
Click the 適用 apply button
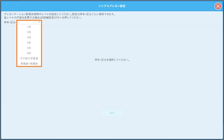point(112,113)
